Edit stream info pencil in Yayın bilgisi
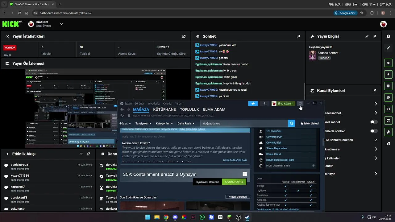This screenshot has height=222, width=395. (367, 36)
